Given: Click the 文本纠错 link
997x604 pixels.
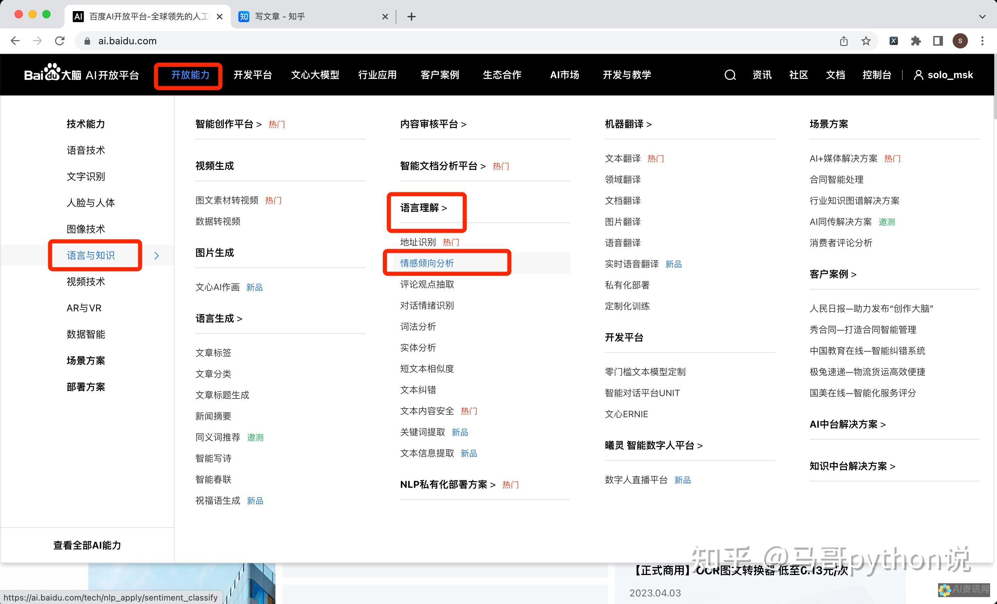Looking at the screenshot, I should (418, 390).
